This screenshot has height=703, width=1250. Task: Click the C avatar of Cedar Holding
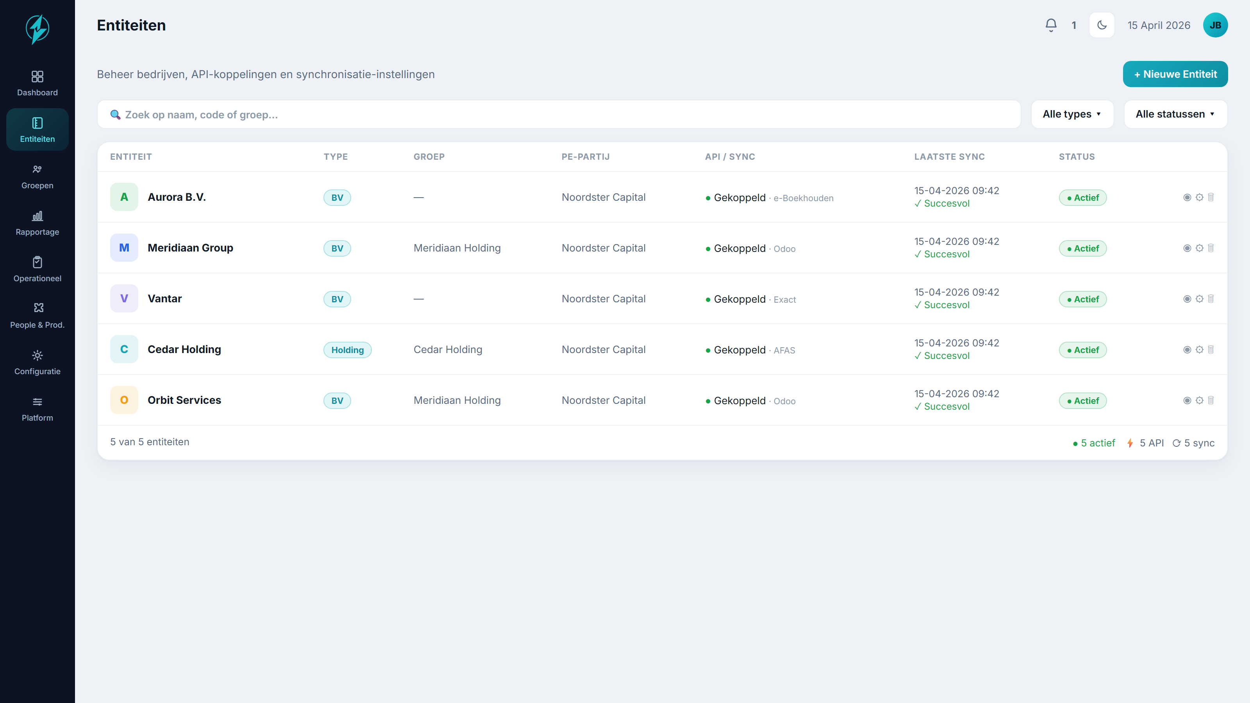[124, 349]
